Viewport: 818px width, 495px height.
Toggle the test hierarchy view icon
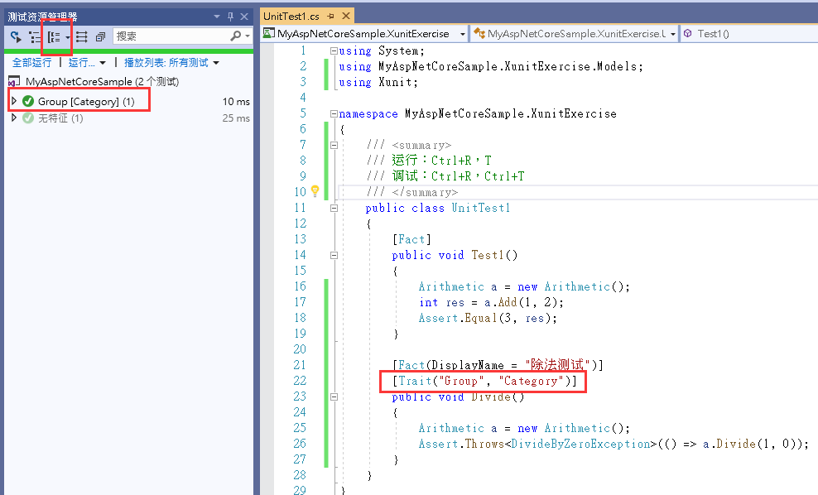(x=35, y=36)
